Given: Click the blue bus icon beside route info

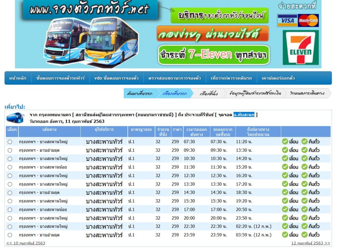Looking at the screenshot, I should click(15, 117).
